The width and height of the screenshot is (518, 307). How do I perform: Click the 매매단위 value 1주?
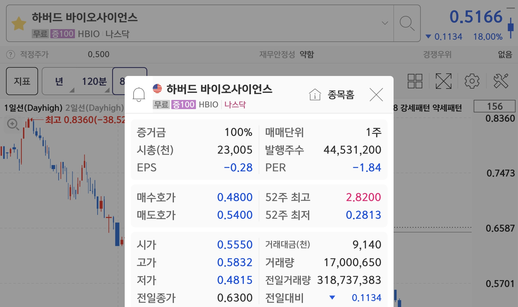click(x=374, y=132)
